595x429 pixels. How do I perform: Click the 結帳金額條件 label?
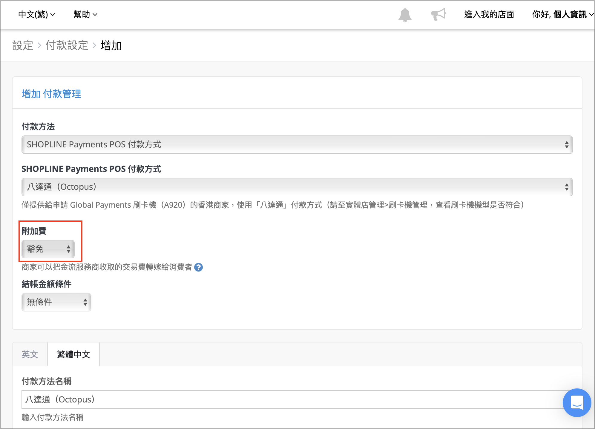click(47, 284)
